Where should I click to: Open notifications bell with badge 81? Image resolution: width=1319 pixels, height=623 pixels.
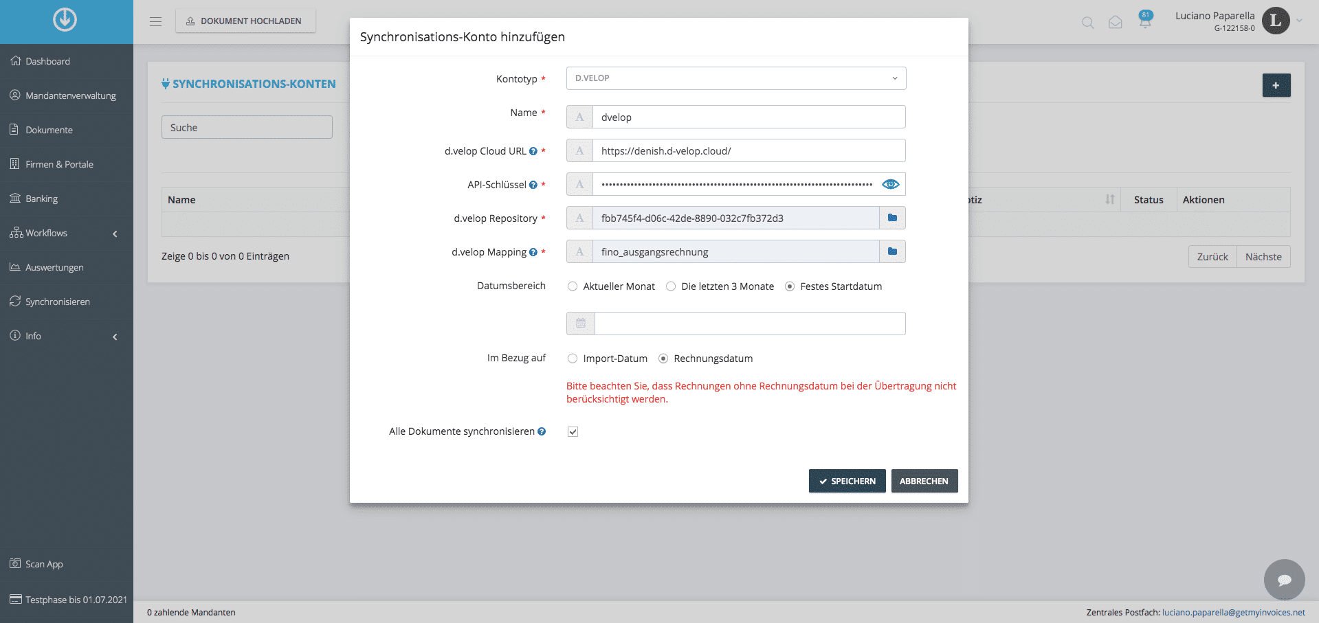point(1145,20)
